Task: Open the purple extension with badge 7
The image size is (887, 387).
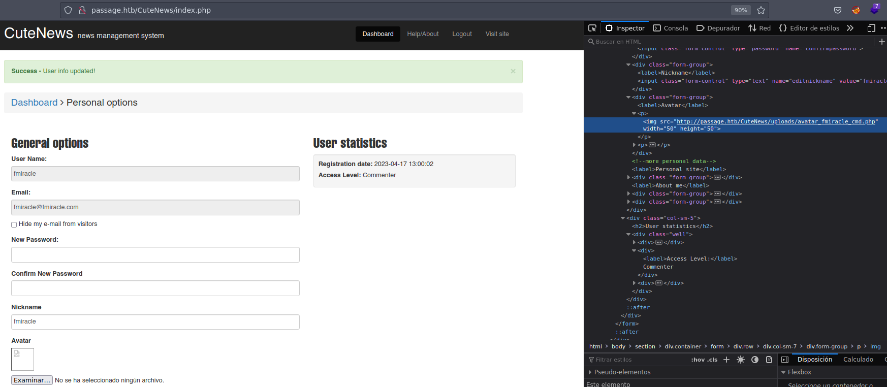Action: click(x=875, y=9)
